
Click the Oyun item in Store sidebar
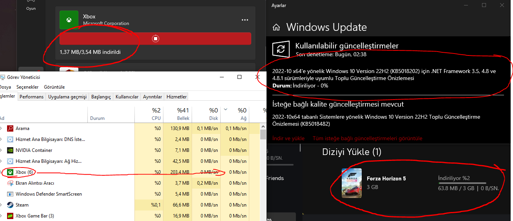pos(31,9)
